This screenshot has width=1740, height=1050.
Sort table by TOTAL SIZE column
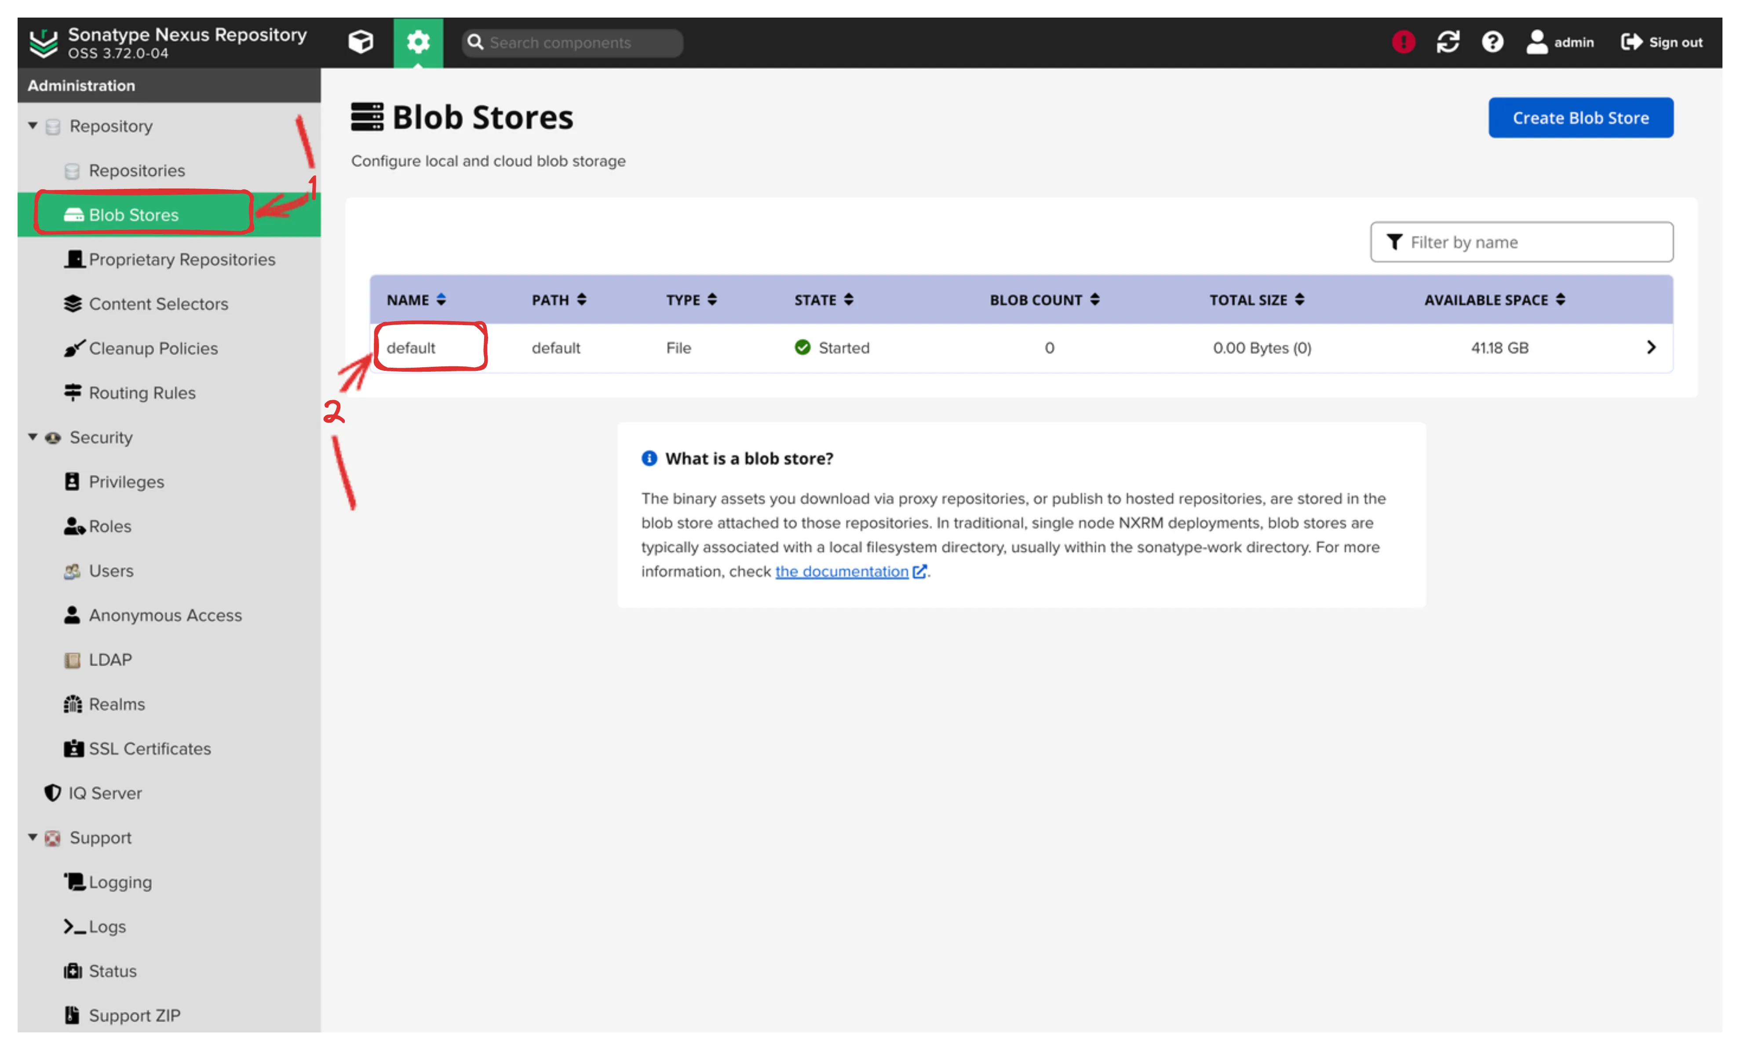1256,300
